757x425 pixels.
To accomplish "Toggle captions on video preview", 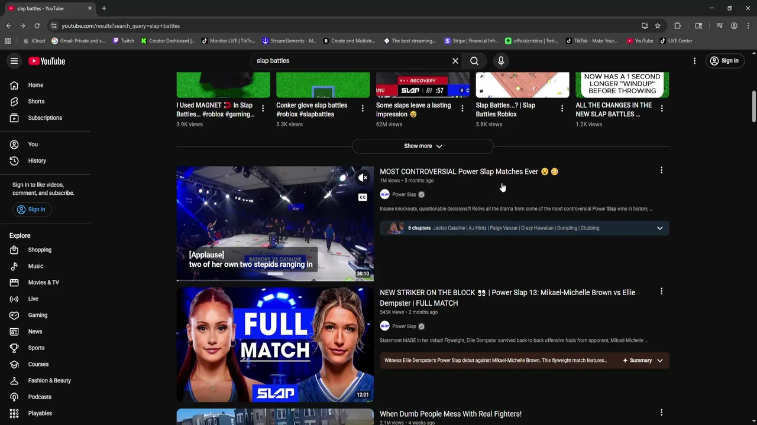I will 363,197.
